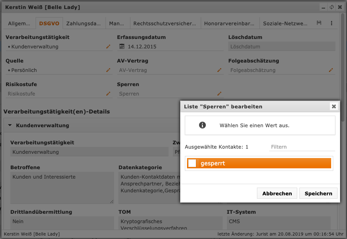Click the Erfassungsdatum value 14.12.2015
Screen dimensions: 347x239
point(142,47)
